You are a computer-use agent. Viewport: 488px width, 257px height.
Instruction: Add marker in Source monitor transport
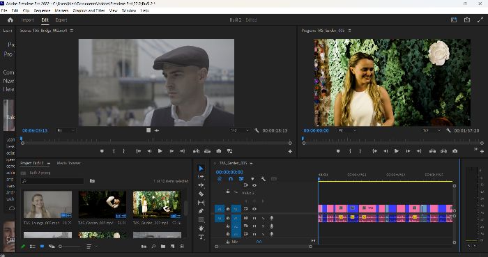102,151
